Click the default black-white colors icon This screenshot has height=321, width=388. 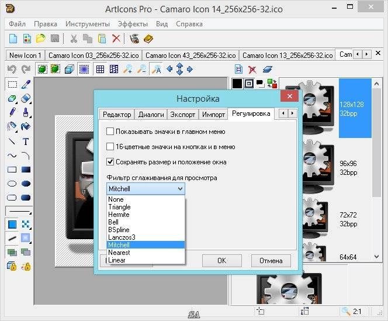(x=260, y=84)
